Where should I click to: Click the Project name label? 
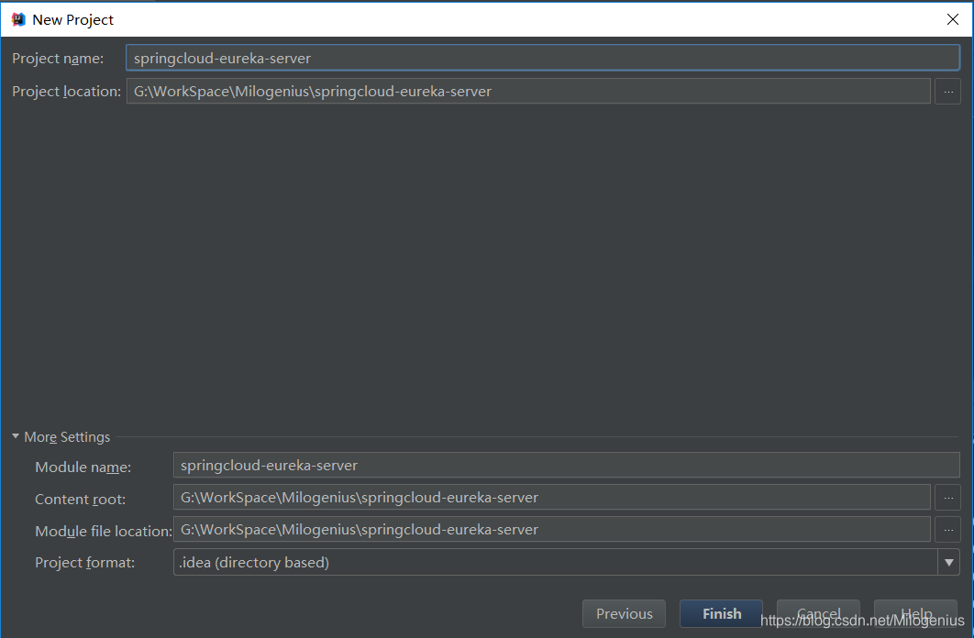tap(58, 59)
